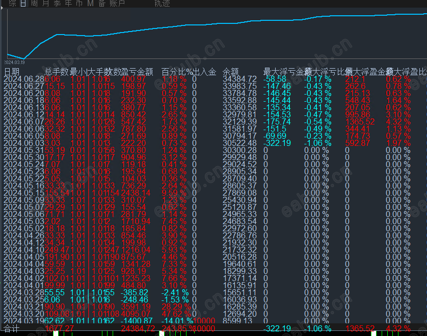The height and width of the screenshot is (336, 427).
Task: Click the 余额 column header
Action: [x=231, y=72]
